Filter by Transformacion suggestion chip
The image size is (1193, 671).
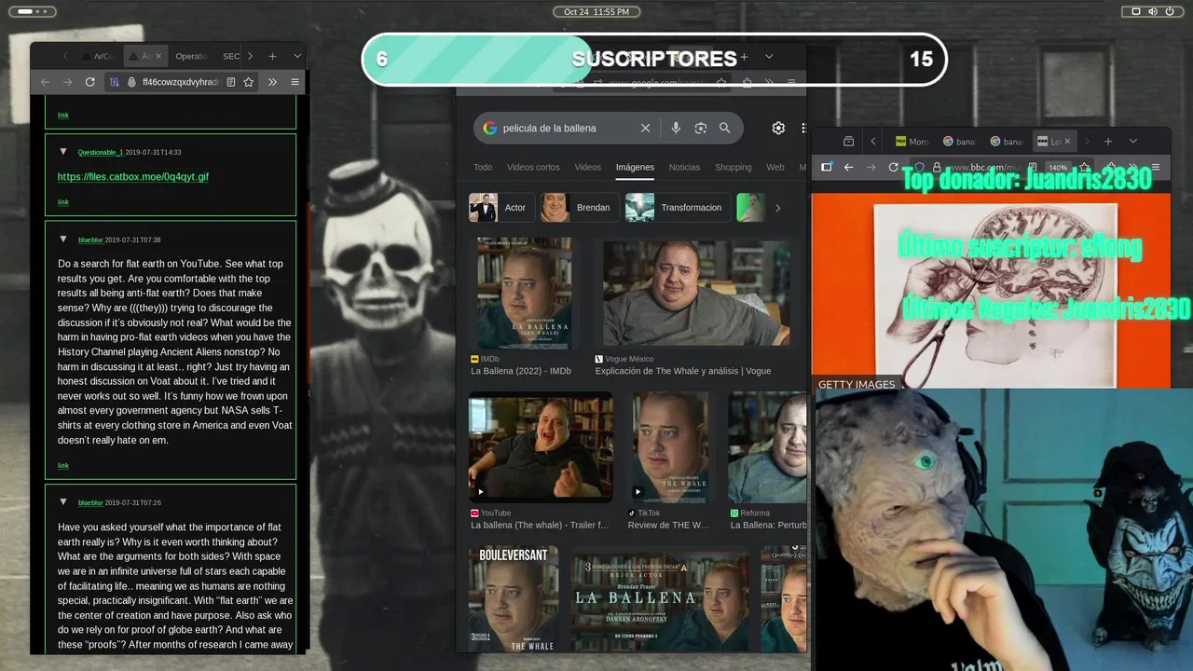[679, 208]
